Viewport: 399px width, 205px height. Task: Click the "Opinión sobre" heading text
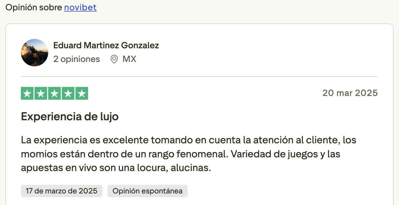(34, 7)
